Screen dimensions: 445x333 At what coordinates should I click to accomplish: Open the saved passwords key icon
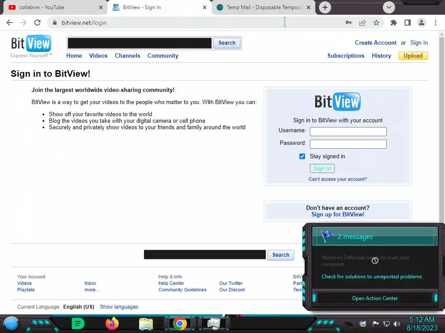point(349,23)
